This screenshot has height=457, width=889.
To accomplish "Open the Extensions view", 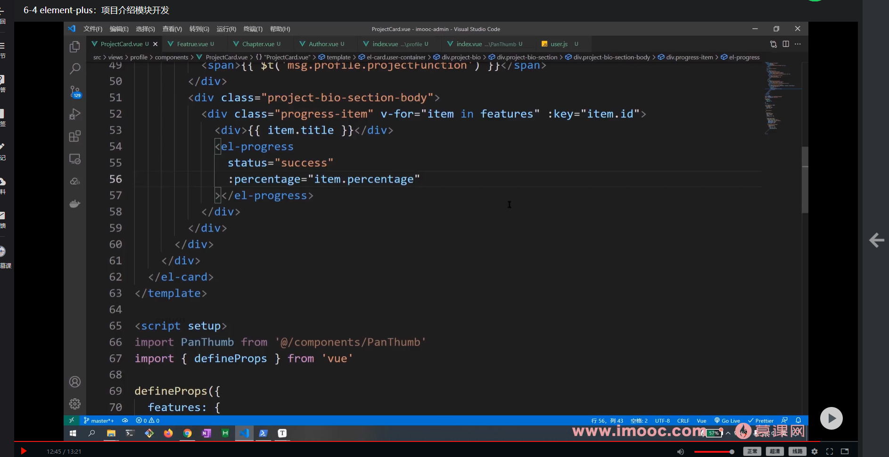I will (74, 136).
